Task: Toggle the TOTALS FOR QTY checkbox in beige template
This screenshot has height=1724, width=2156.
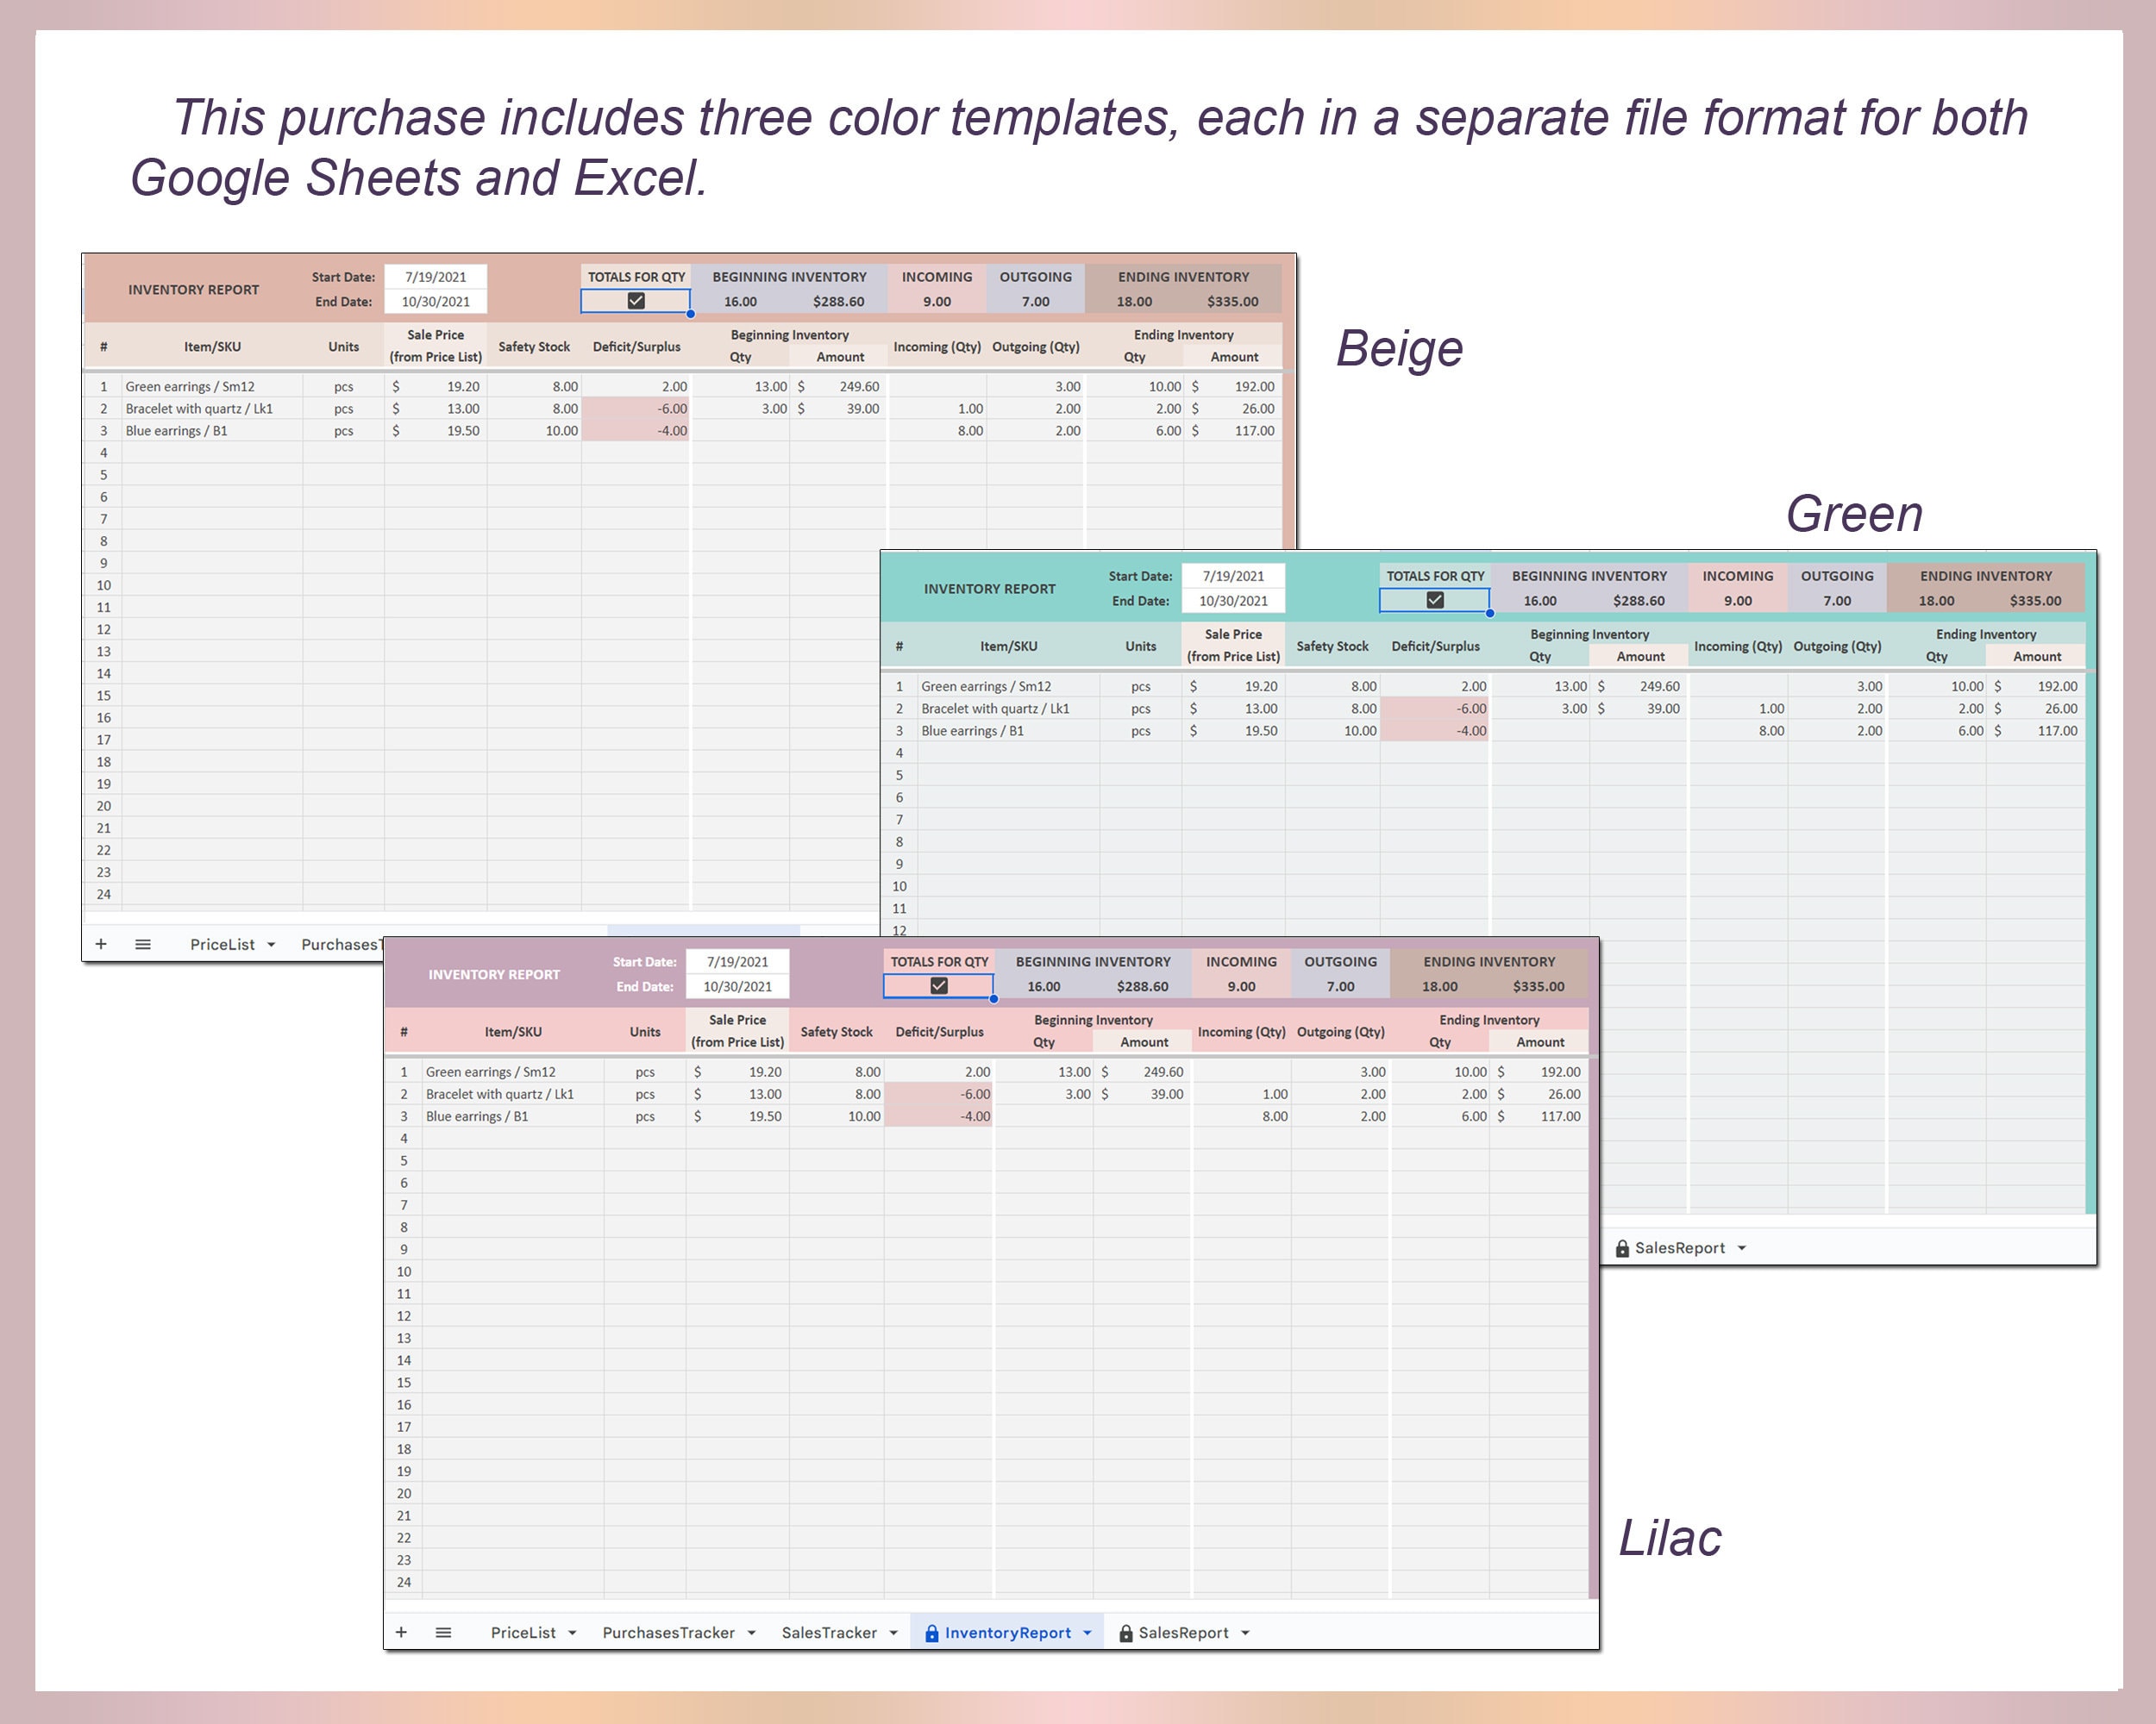Action: coord(637,300)
